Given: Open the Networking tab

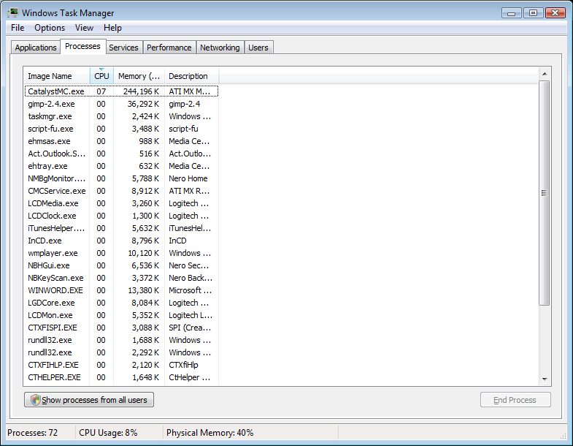Looking at the screenshot, I should pos(220,48).
